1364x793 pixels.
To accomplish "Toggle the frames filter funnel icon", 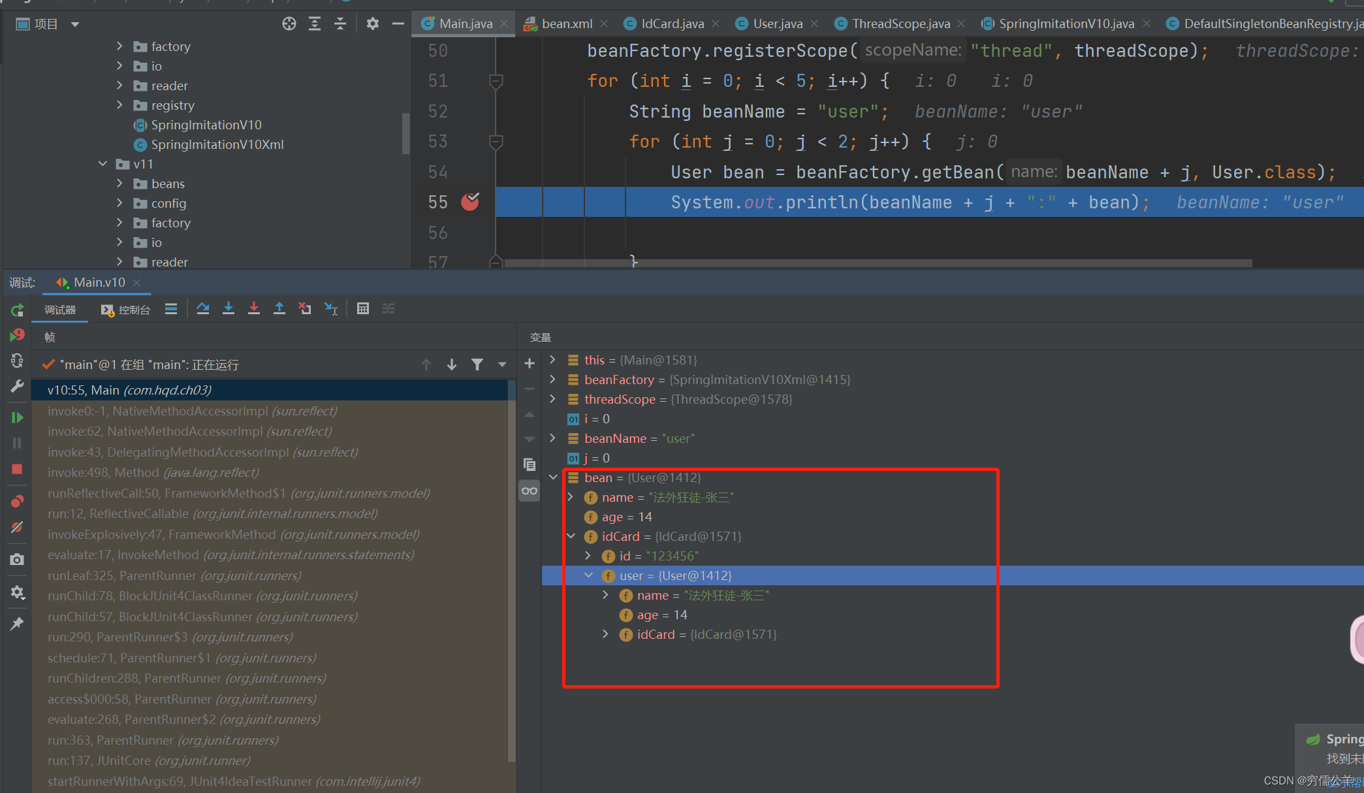I will click(477, 364).
